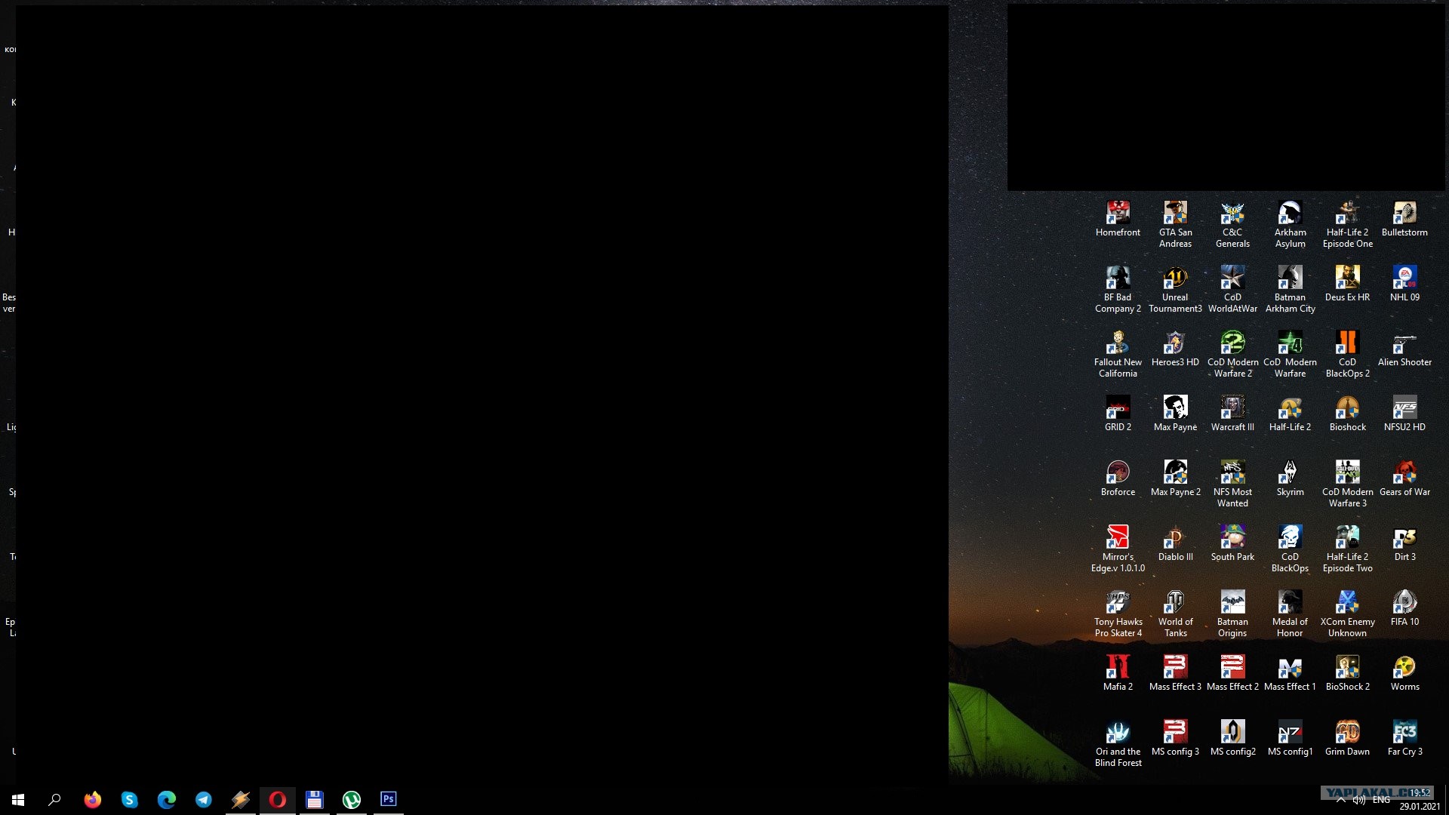Click the Mafia 2 desktop icon
1449x815 pixels.
pos(1118,673)
